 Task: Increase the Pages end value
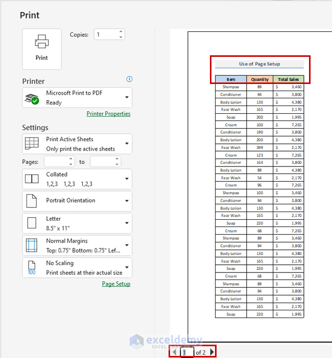(x=117, y=159)
